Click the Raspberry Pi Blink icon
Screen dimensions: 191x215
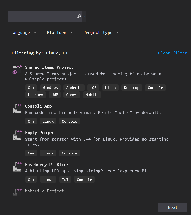(x=17, y=167)
